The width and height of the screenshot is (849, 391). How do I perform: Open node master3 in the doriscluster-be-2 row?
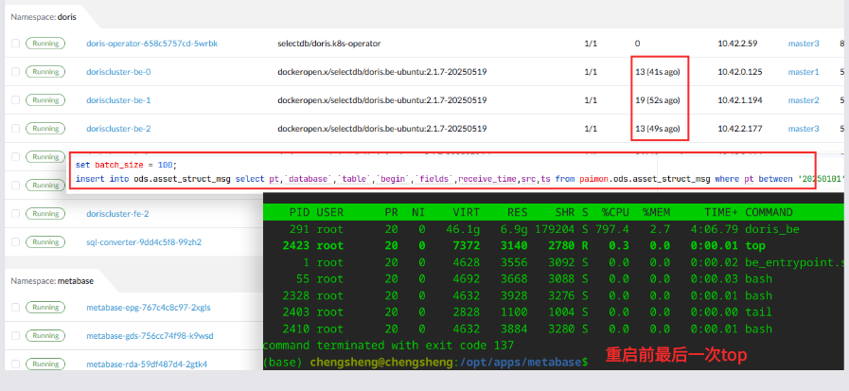(804, 129)
